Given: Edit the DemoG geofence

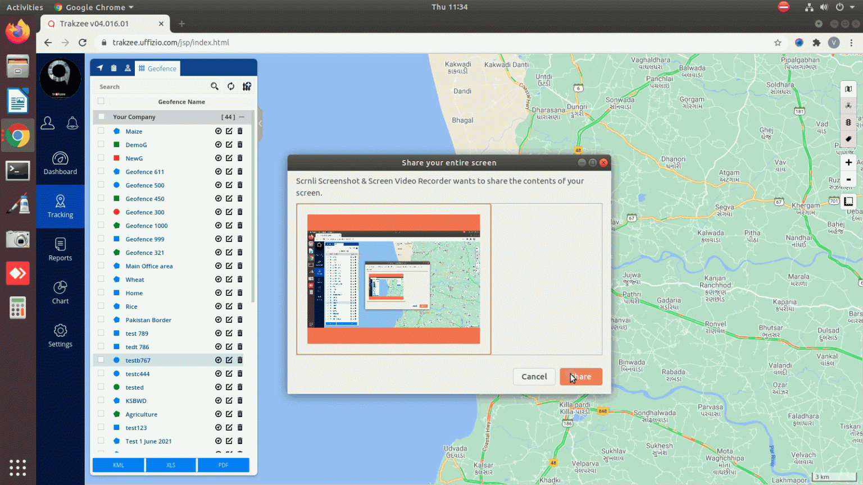Looking at the screenshot, I should point(229,145).
